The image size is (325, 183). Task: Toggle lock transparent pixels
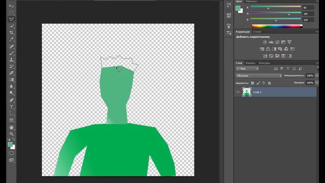point(252,83)
